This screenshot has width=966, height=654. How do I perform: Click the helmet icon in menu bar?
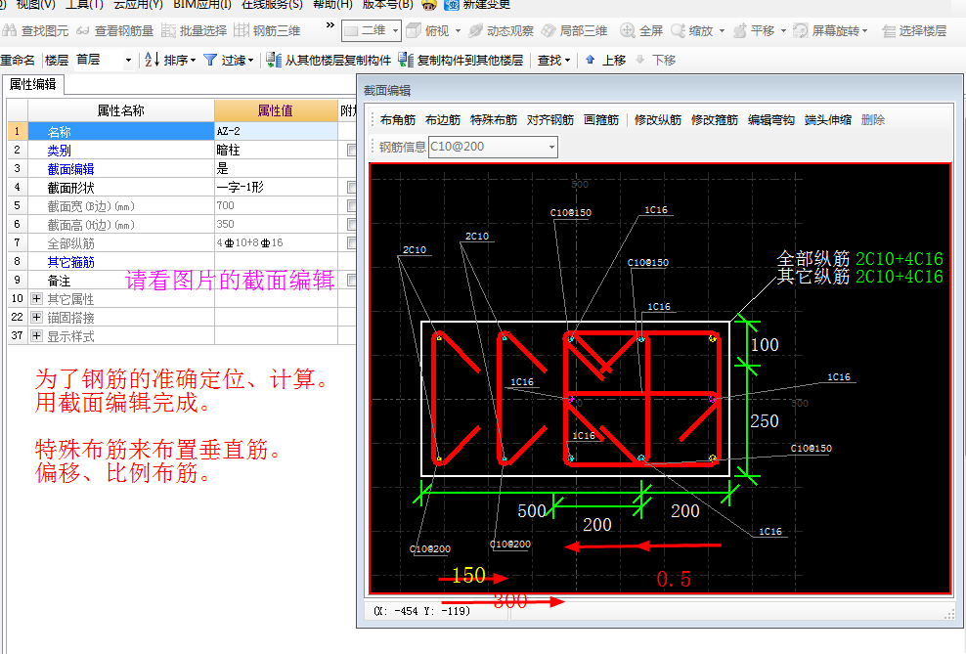429,5
